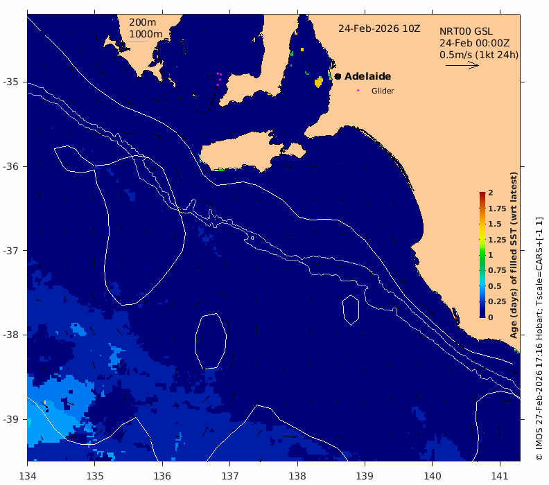Click the 1000m depth contour label
The image size is (549, 485).
click(x=146, y=34)
